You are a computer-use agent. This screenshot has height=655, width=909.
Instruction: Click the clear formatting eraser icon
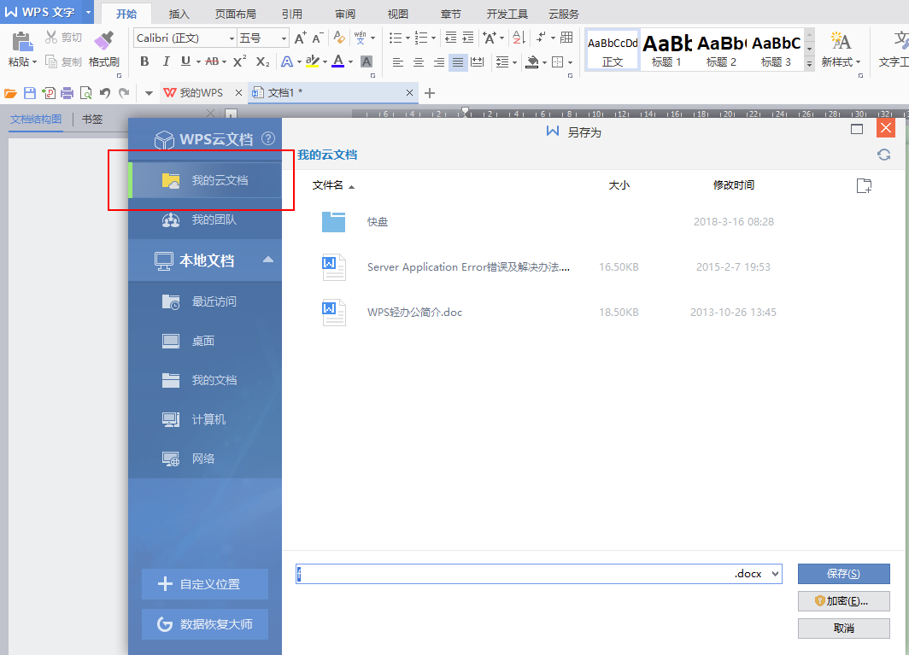point(339,38)
